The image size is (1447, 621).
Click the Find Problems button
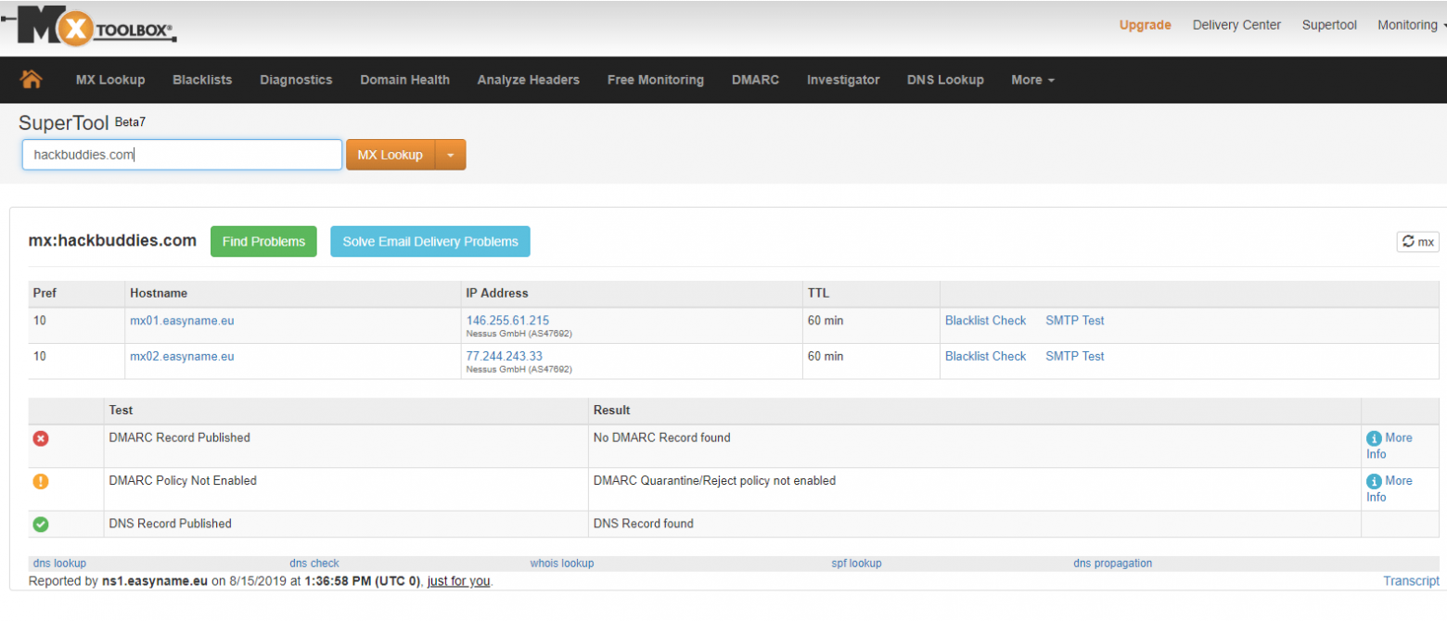(x=263, y=241)
